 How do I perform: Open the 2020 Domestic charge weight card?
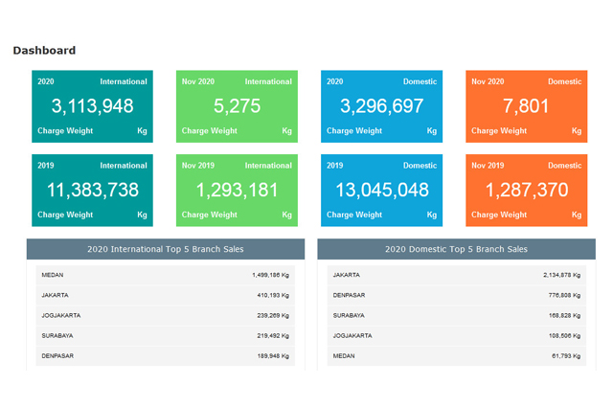(x=381, y=106)
